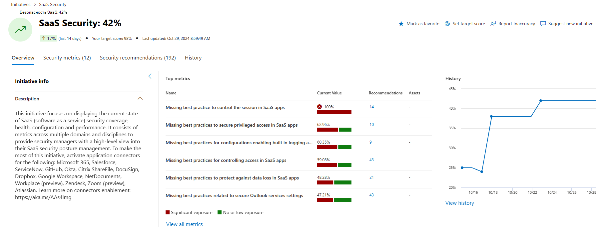Viewport: 603px width, 227px height.
Task: Click the Suggest new initiative chat icon
Action: point(543,24)
